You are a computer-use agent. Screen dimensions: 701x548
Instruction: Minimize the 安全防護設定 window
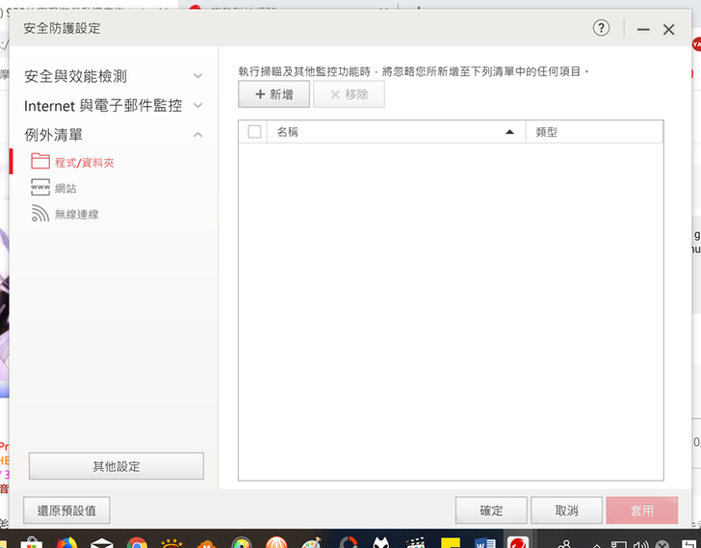[643, 30]
